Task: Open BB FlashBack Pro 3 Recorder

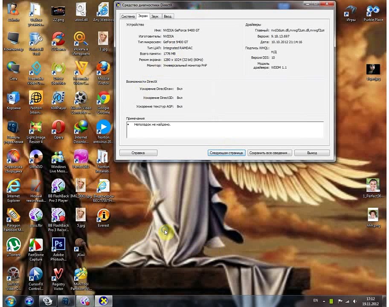Action: [58, 220]
